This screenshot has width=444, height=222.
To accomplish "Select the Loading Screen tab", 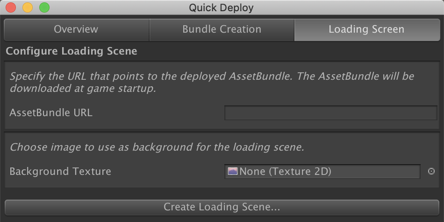I will coord(366,29).
